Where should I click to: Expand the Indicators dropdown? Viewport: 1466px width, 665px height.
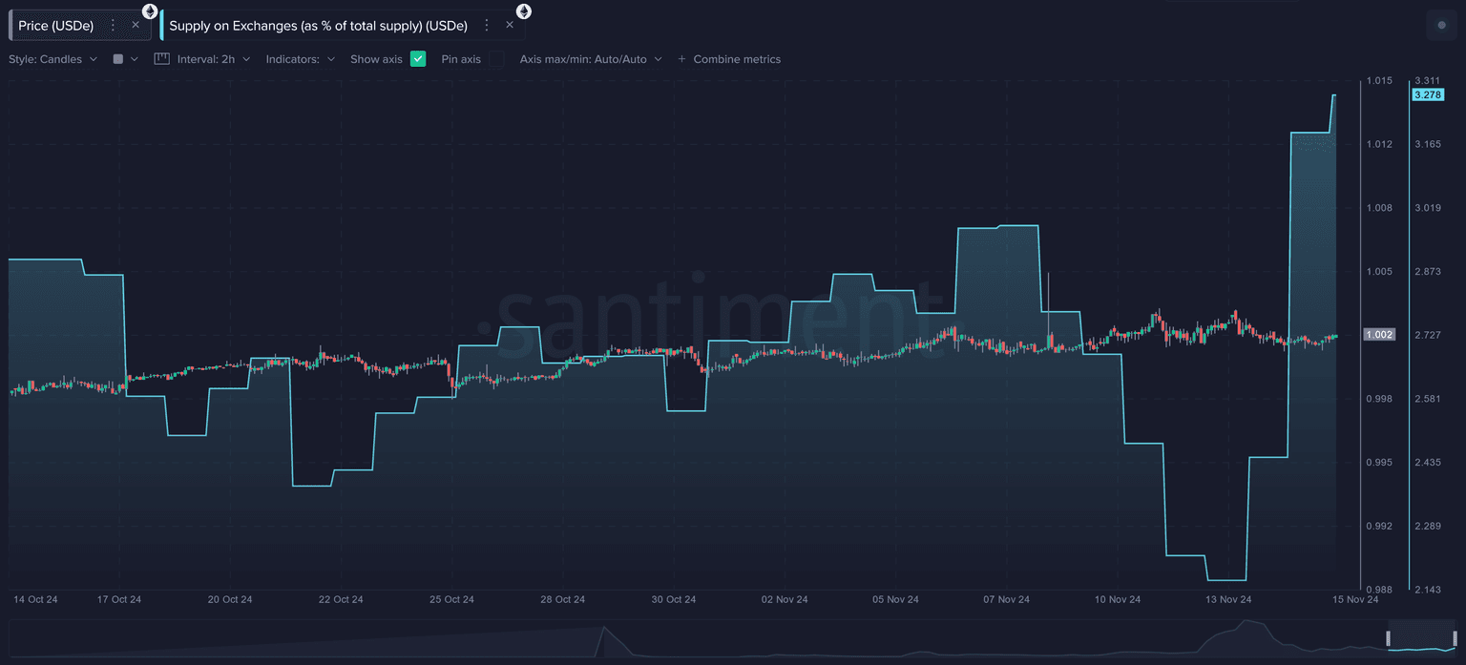pos(300,59)
